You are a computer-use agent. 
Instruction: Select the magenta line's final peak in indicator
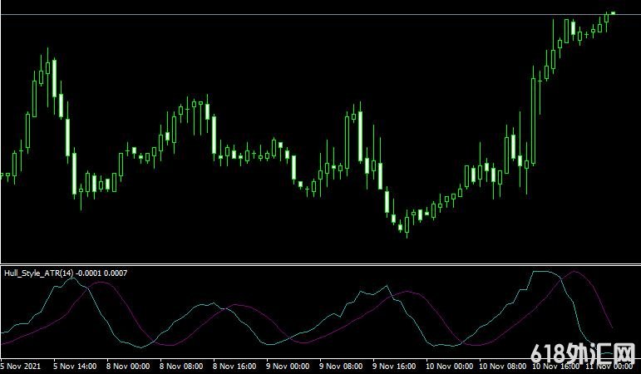pyautogui.click(x=575, y=272)
